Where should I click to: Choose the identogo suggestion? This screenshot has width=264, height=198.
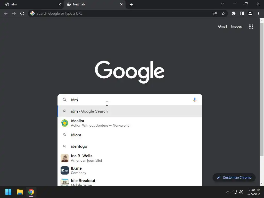coord(130,146)
